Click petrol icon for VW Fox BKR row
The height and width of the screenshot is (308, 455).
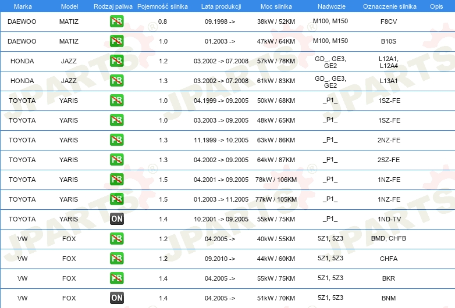(x=116, y=278)
